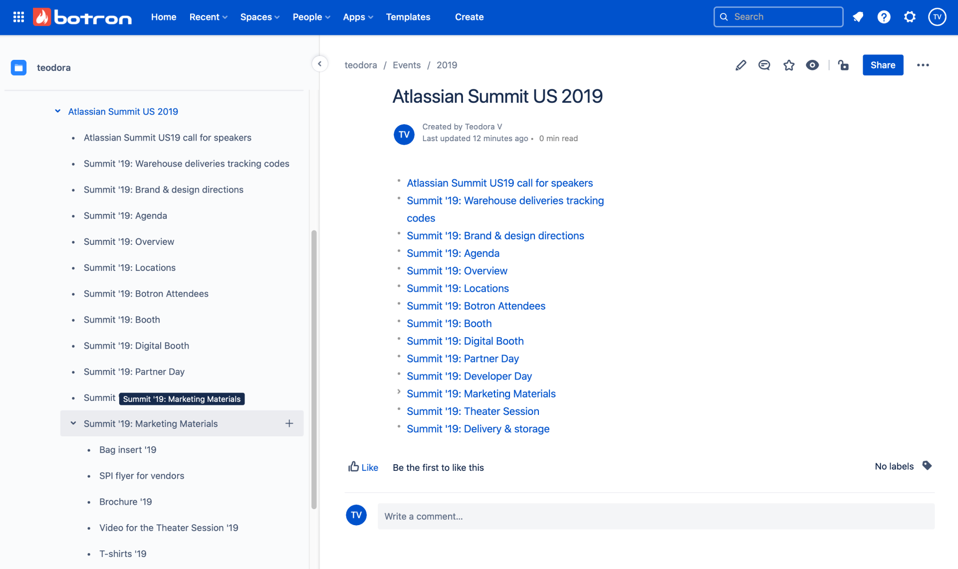This screenshot has width=958, height=569.
Task: Click the more options ellipsis button
Action: [922, 65]
